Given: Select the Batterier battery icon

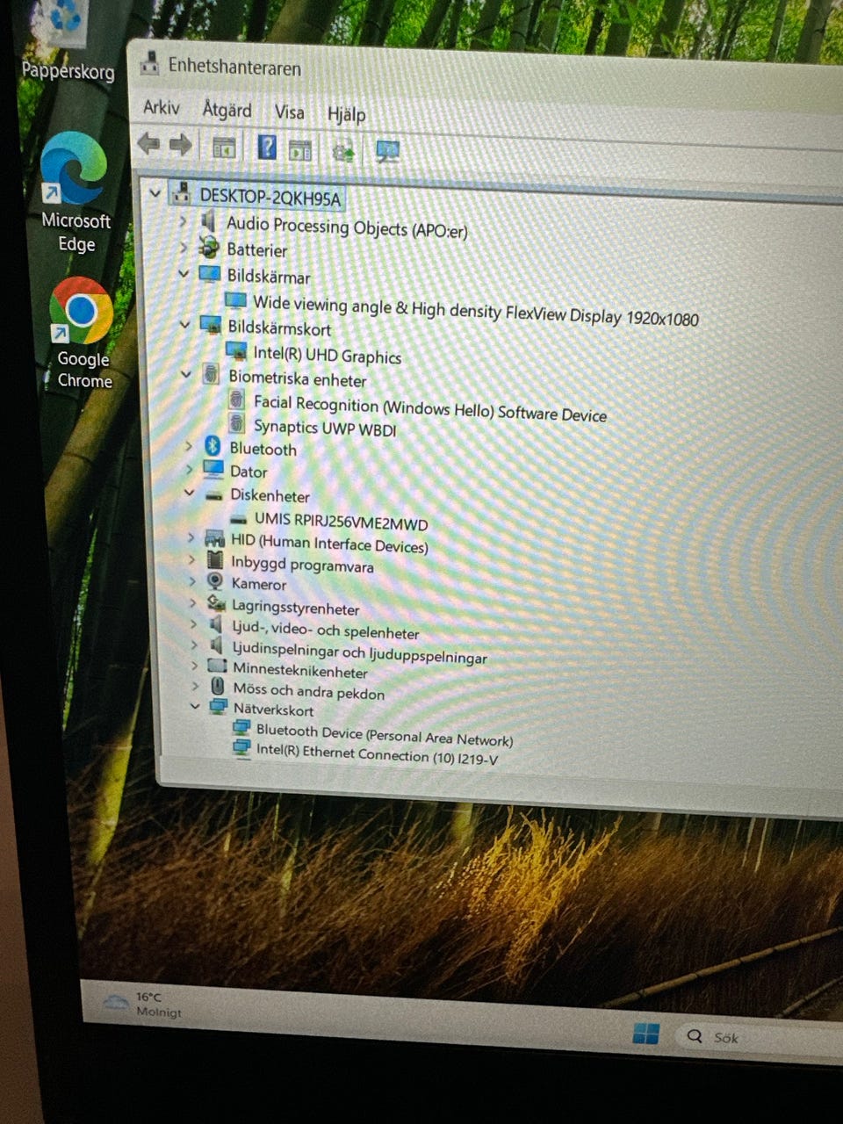Looking at the screenshot, I should coord(209,247).
